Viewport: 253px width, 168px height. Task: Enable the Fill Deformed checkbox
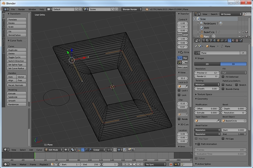[x=223, y=77]
